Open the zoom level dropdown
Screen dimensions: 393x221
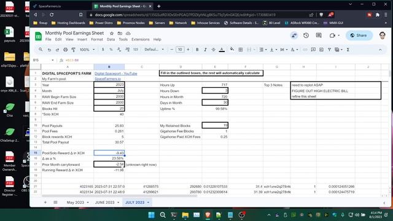[87, 50]
